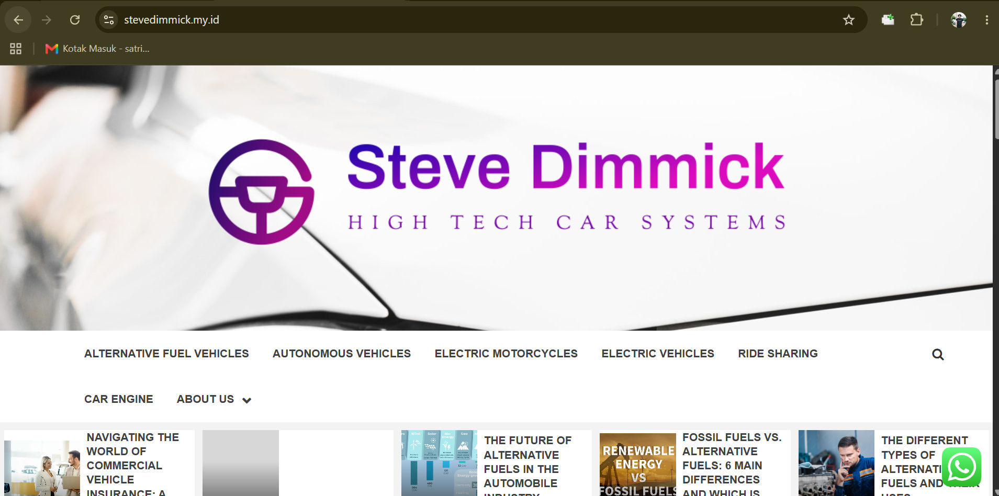The height and width of the screenshot is (496, 999).
Task: Open the Extensions puzzle piece menu
Action: click(x=916, y=20)
